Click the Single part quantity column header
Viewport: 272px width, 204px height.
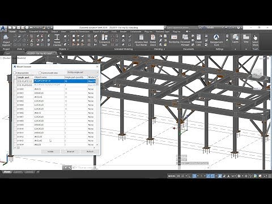[75, 77]
